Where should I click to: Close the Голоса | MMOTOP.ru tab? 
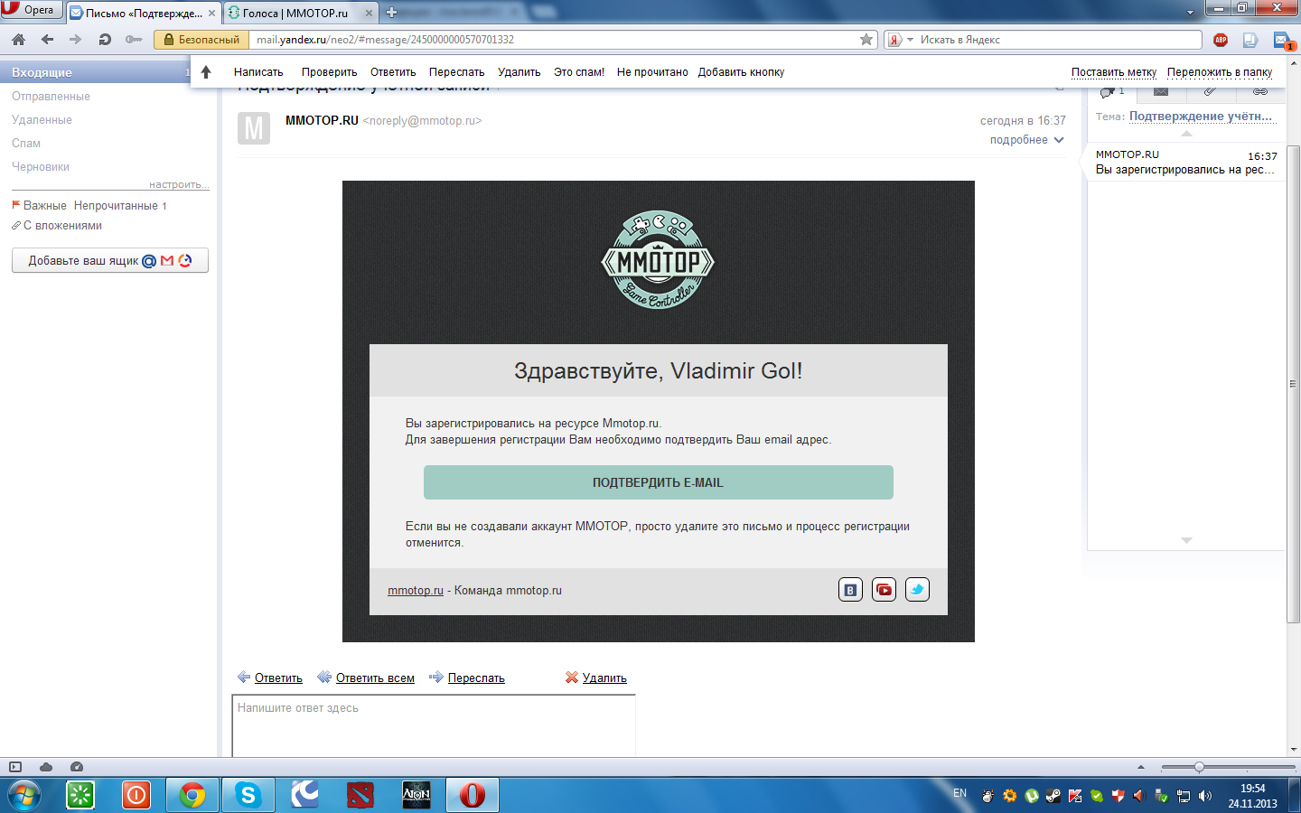(x=369, y=14)
